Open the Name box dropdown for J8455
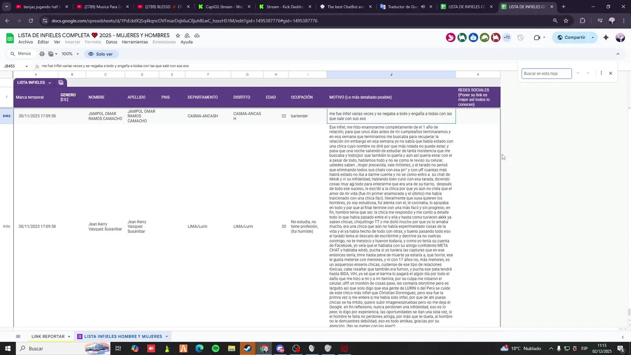 tap(27, 66)
